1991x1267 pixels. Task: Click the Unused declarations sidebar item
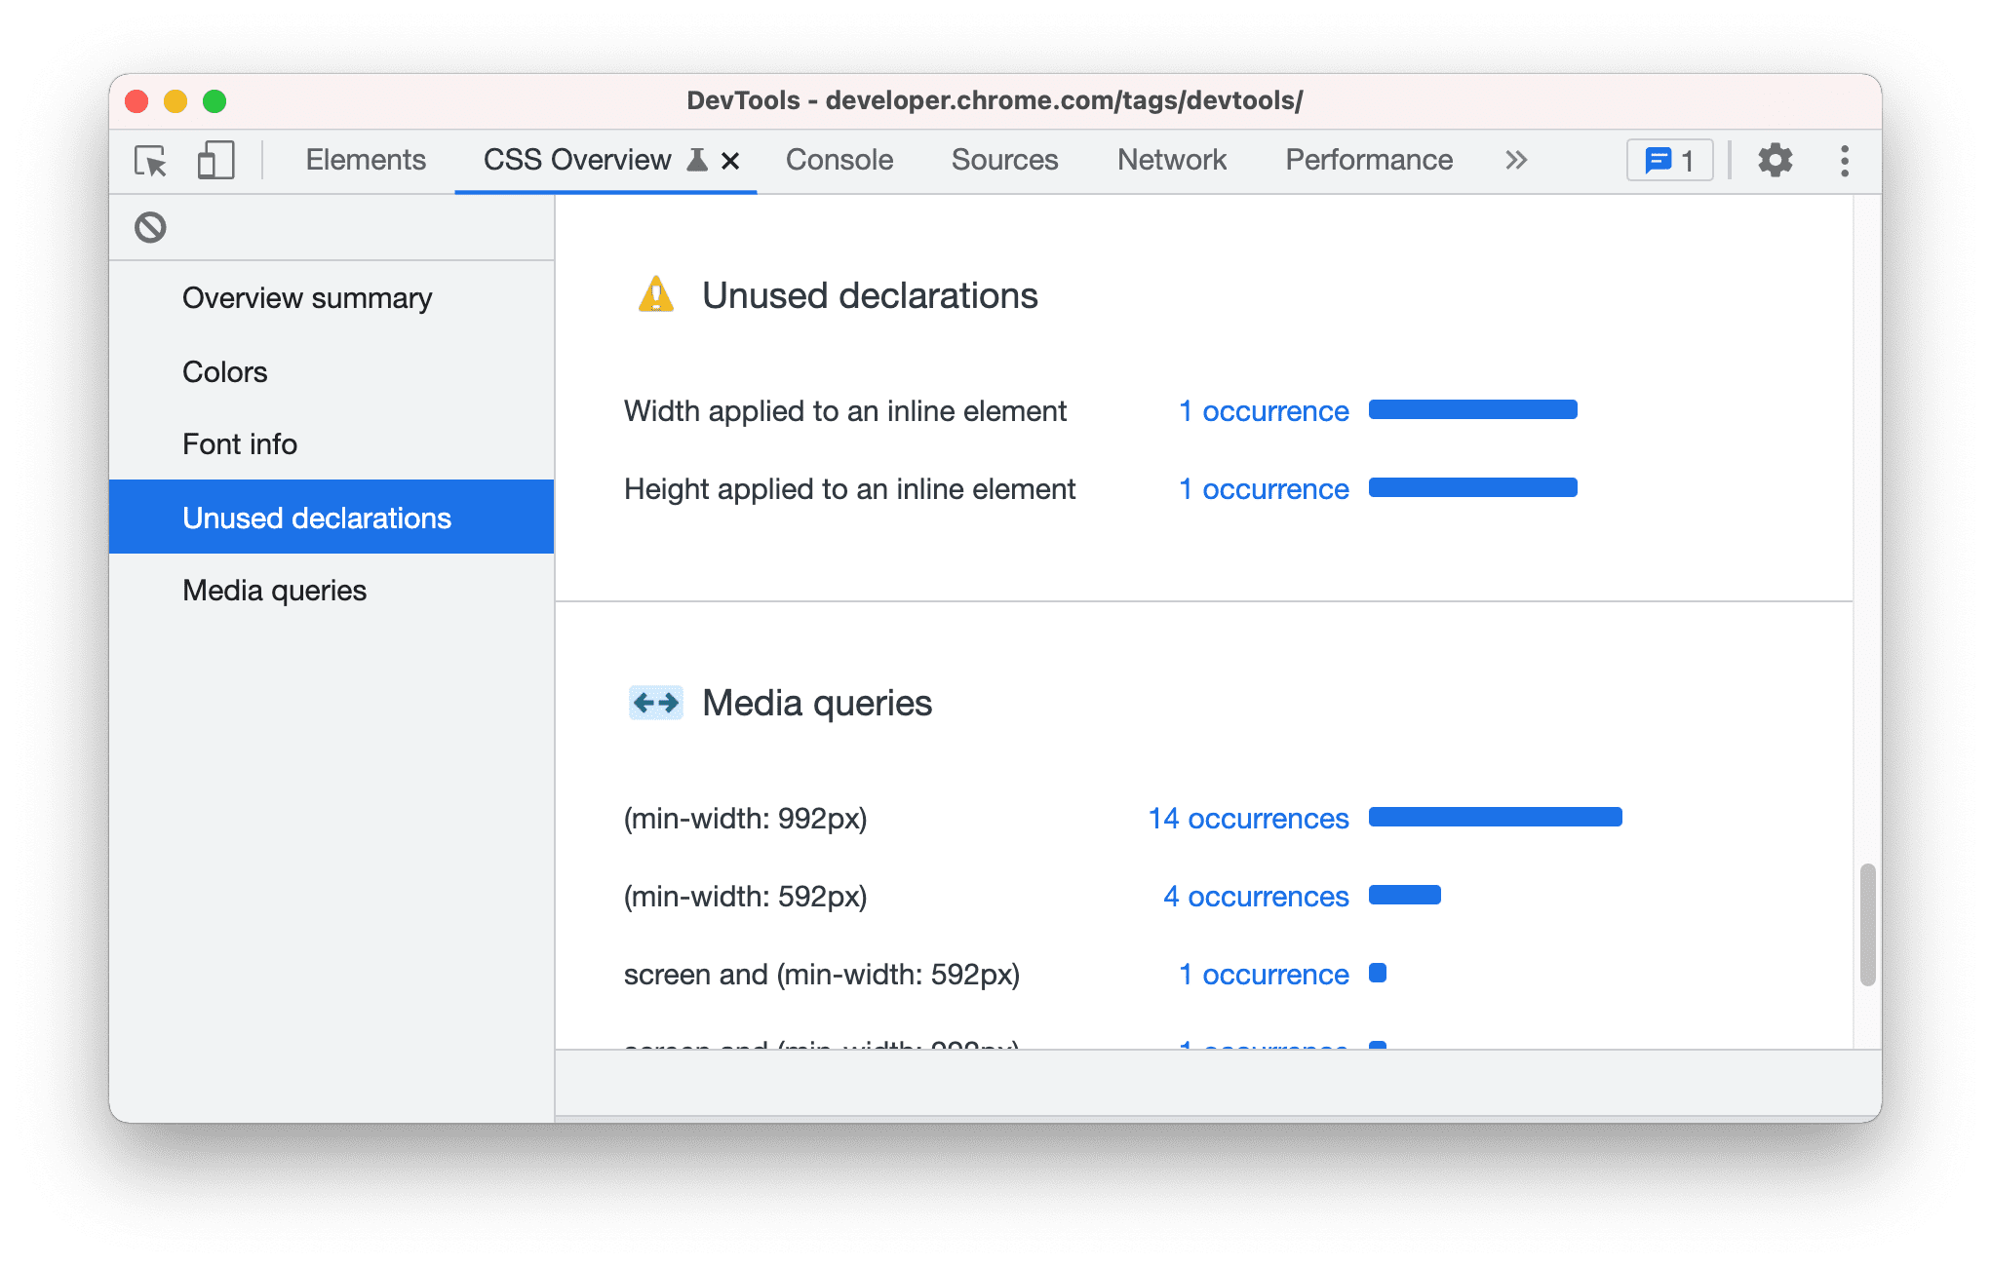coord(318,518)
